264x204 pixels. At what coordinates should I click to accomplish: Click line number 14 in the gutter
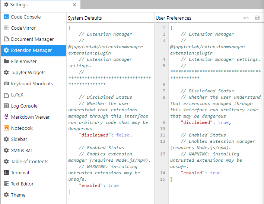click(163, 173)
